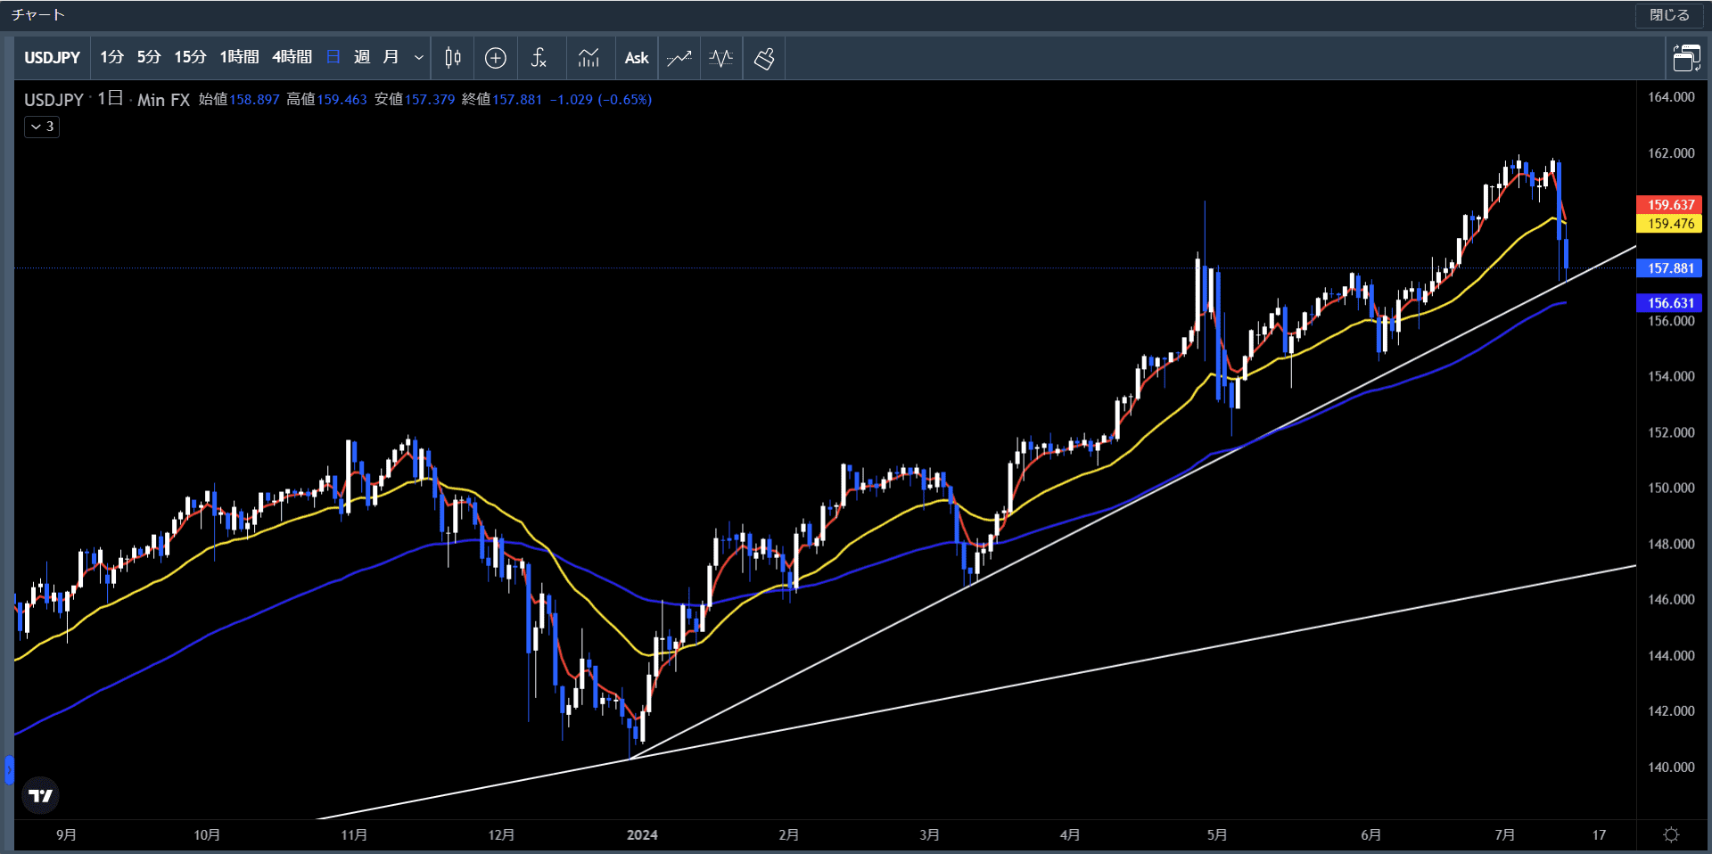Switch to the 1分 timeframe

point(111,58)
